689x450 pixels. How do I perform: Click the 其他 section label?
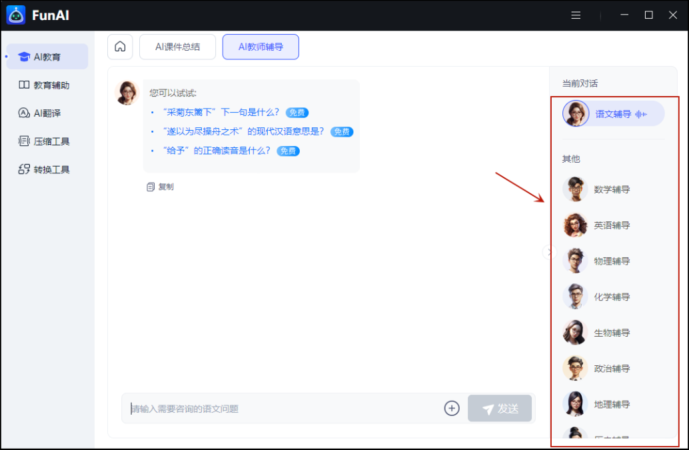(x=571, y=159)
